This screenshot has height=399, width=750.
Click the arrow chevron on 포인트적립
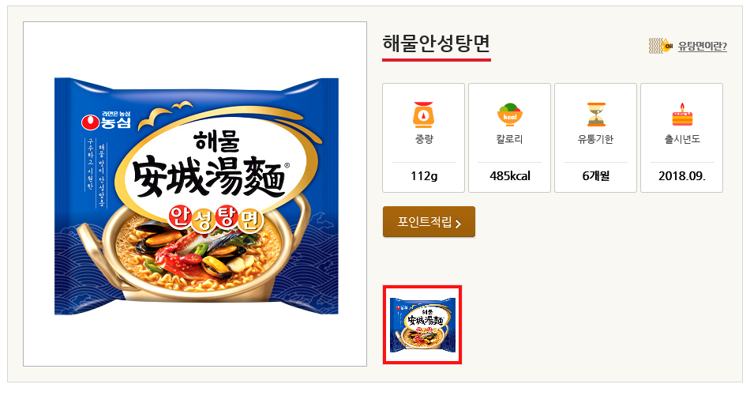click(459, 224)
